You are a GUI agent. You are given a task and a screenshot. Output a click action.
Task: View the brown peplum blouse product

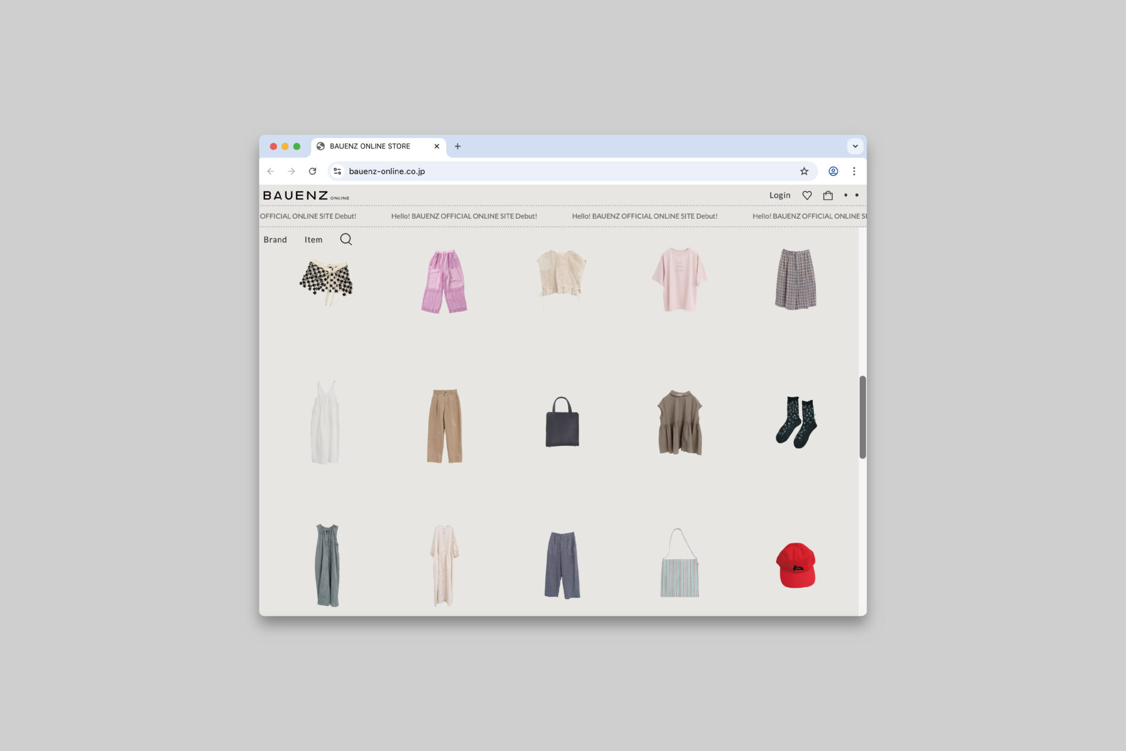pyautogui.click(x=680, y=422)
